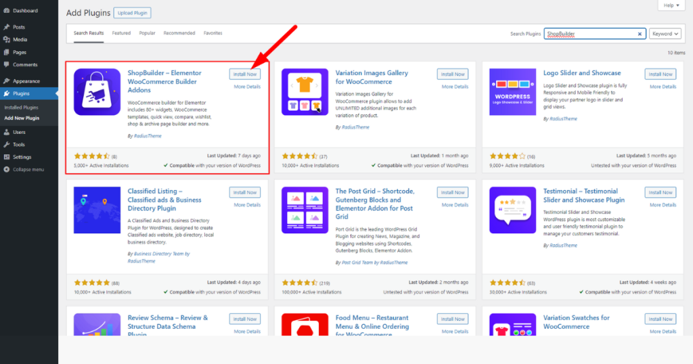693x364 pixels.
Task: Open Variation Images Gallery title link
Action: [372, 77]
